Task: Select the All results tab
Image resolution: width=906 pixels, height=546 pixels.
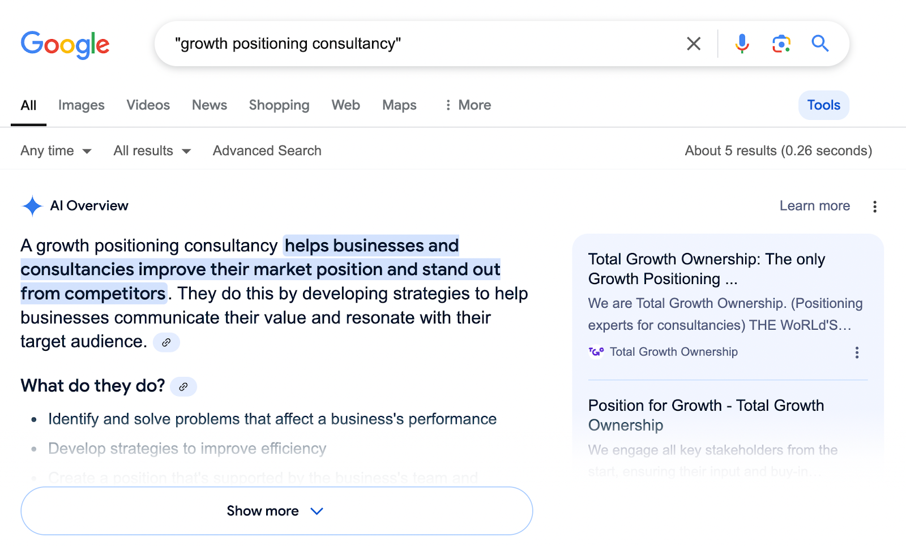Action: (28, 105)
